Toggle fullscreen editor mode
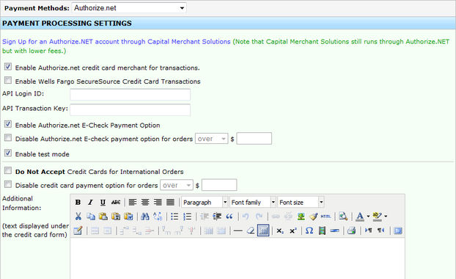This screenshot has width=456, height=279. (398, 231)
